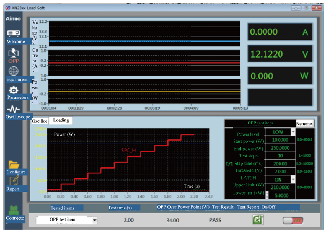This screenshot has width=327, height=230.
Task: Click the Tested items column header
Action: pos(62,208)
